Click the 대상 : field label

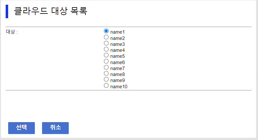point(12,32)
